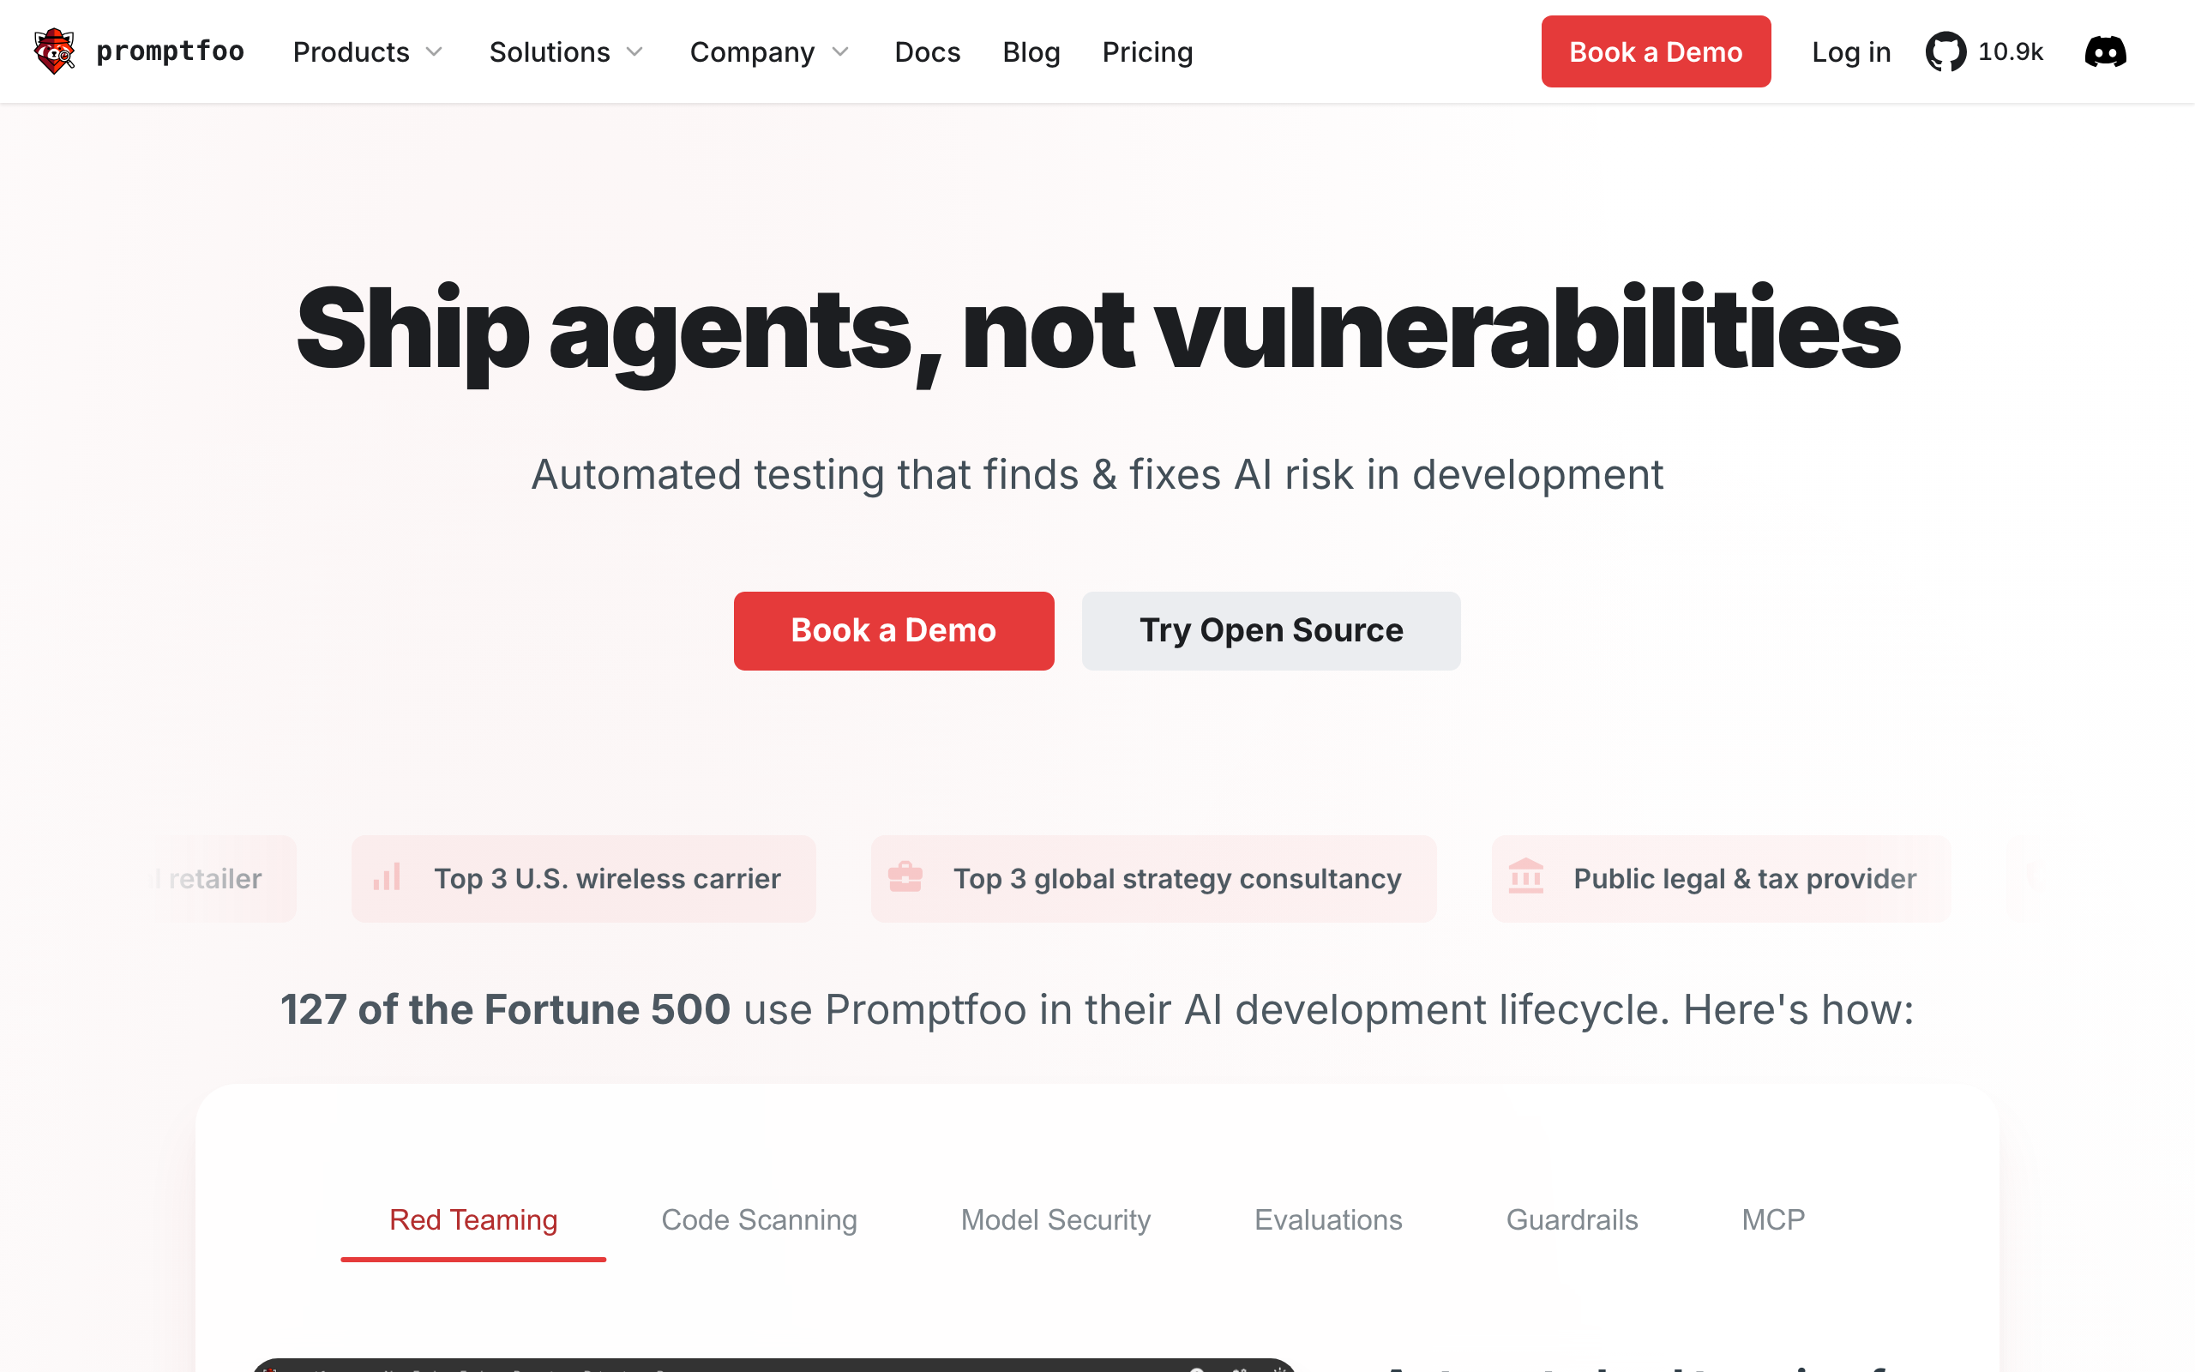Click the hero Book a Demo button
2195x1372 pixels.
click(893, 630)
